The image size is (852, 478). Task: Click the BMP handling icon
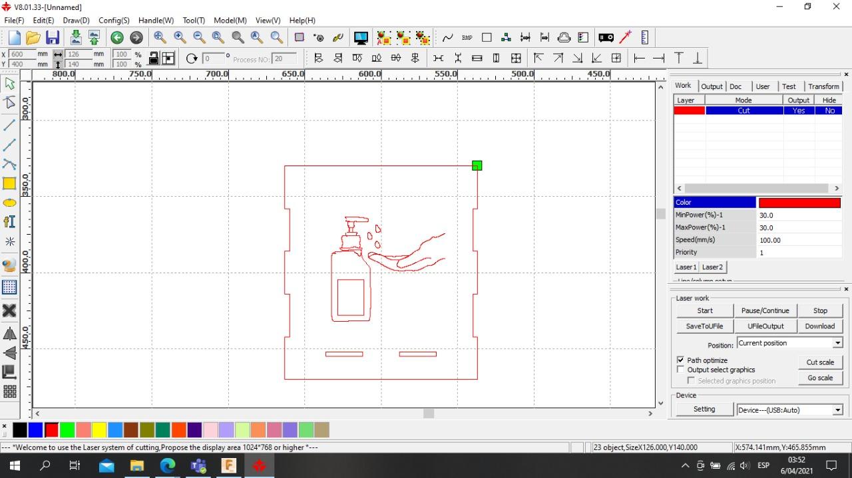click(x=467, y=38)
